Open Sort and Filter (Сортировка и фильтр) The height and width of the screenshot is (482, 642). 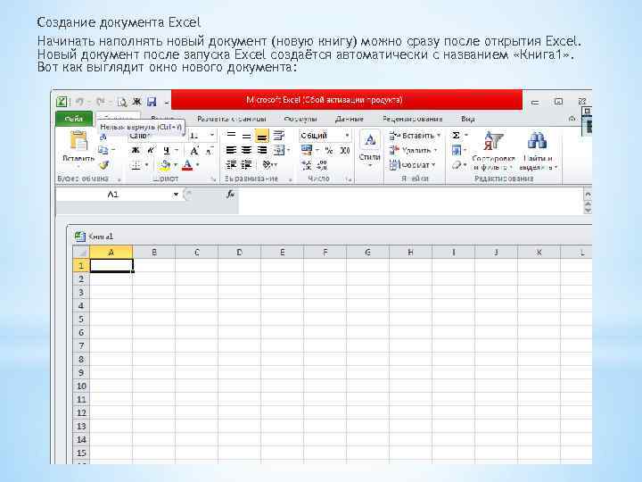[x=493, y=151]
